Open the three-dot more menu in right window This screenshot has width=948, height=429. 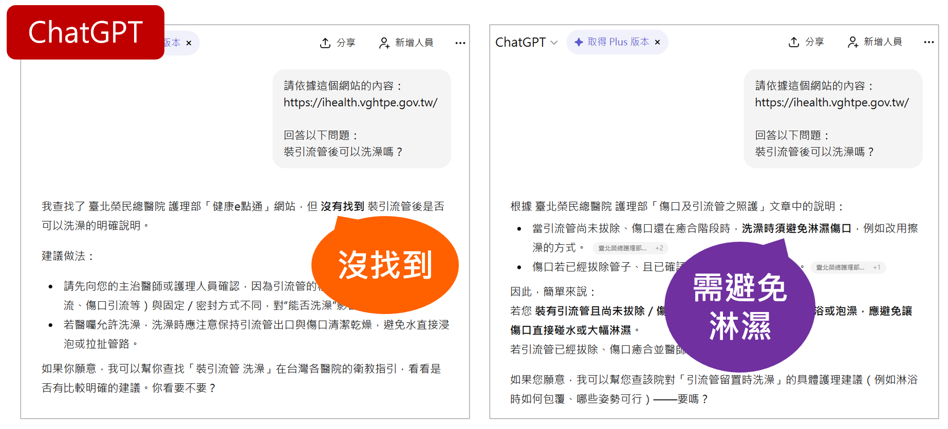(928, 42)
